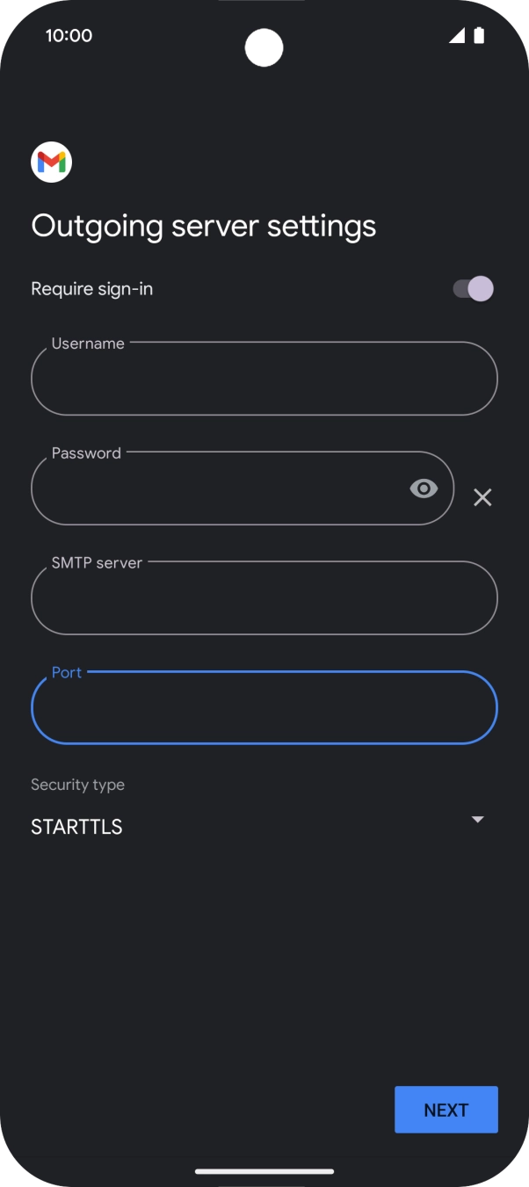Screen dimensions: 529x1187
Task: Disable the Require sign-in toggle
Action: 471,288
